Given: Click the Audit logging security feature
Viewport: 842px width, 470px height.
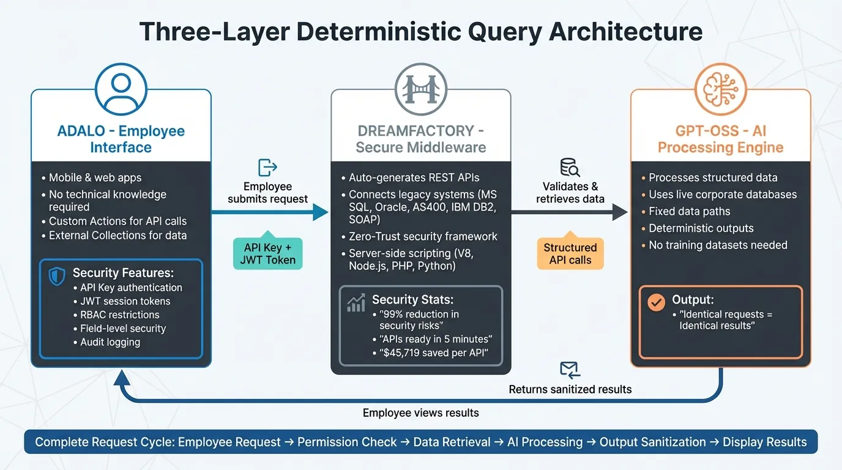Looking at the screenshot, I should [x=110, y=342].
